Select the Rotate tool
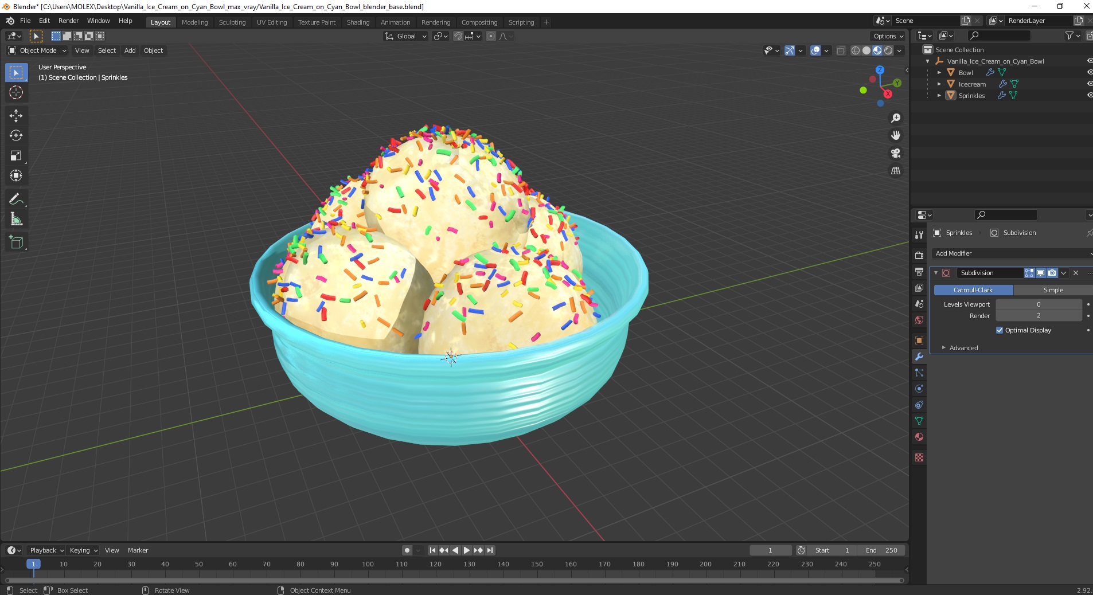 16,136
